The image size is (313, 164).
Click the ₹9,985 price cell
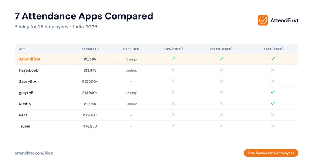tap(90, 59)
